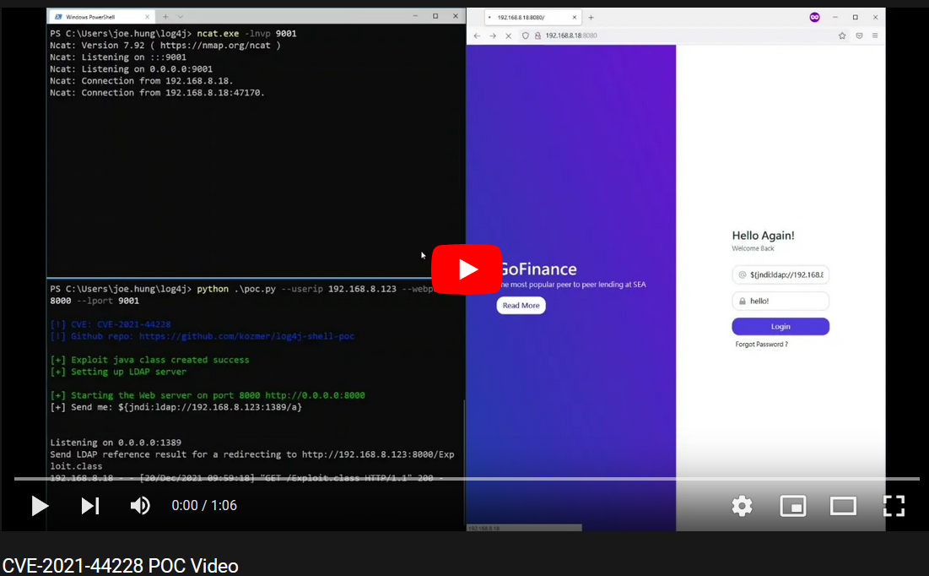Click the Starting the Web server line
Image resolution: width=929 pixels, height=576 pixels.
point(208,395)
